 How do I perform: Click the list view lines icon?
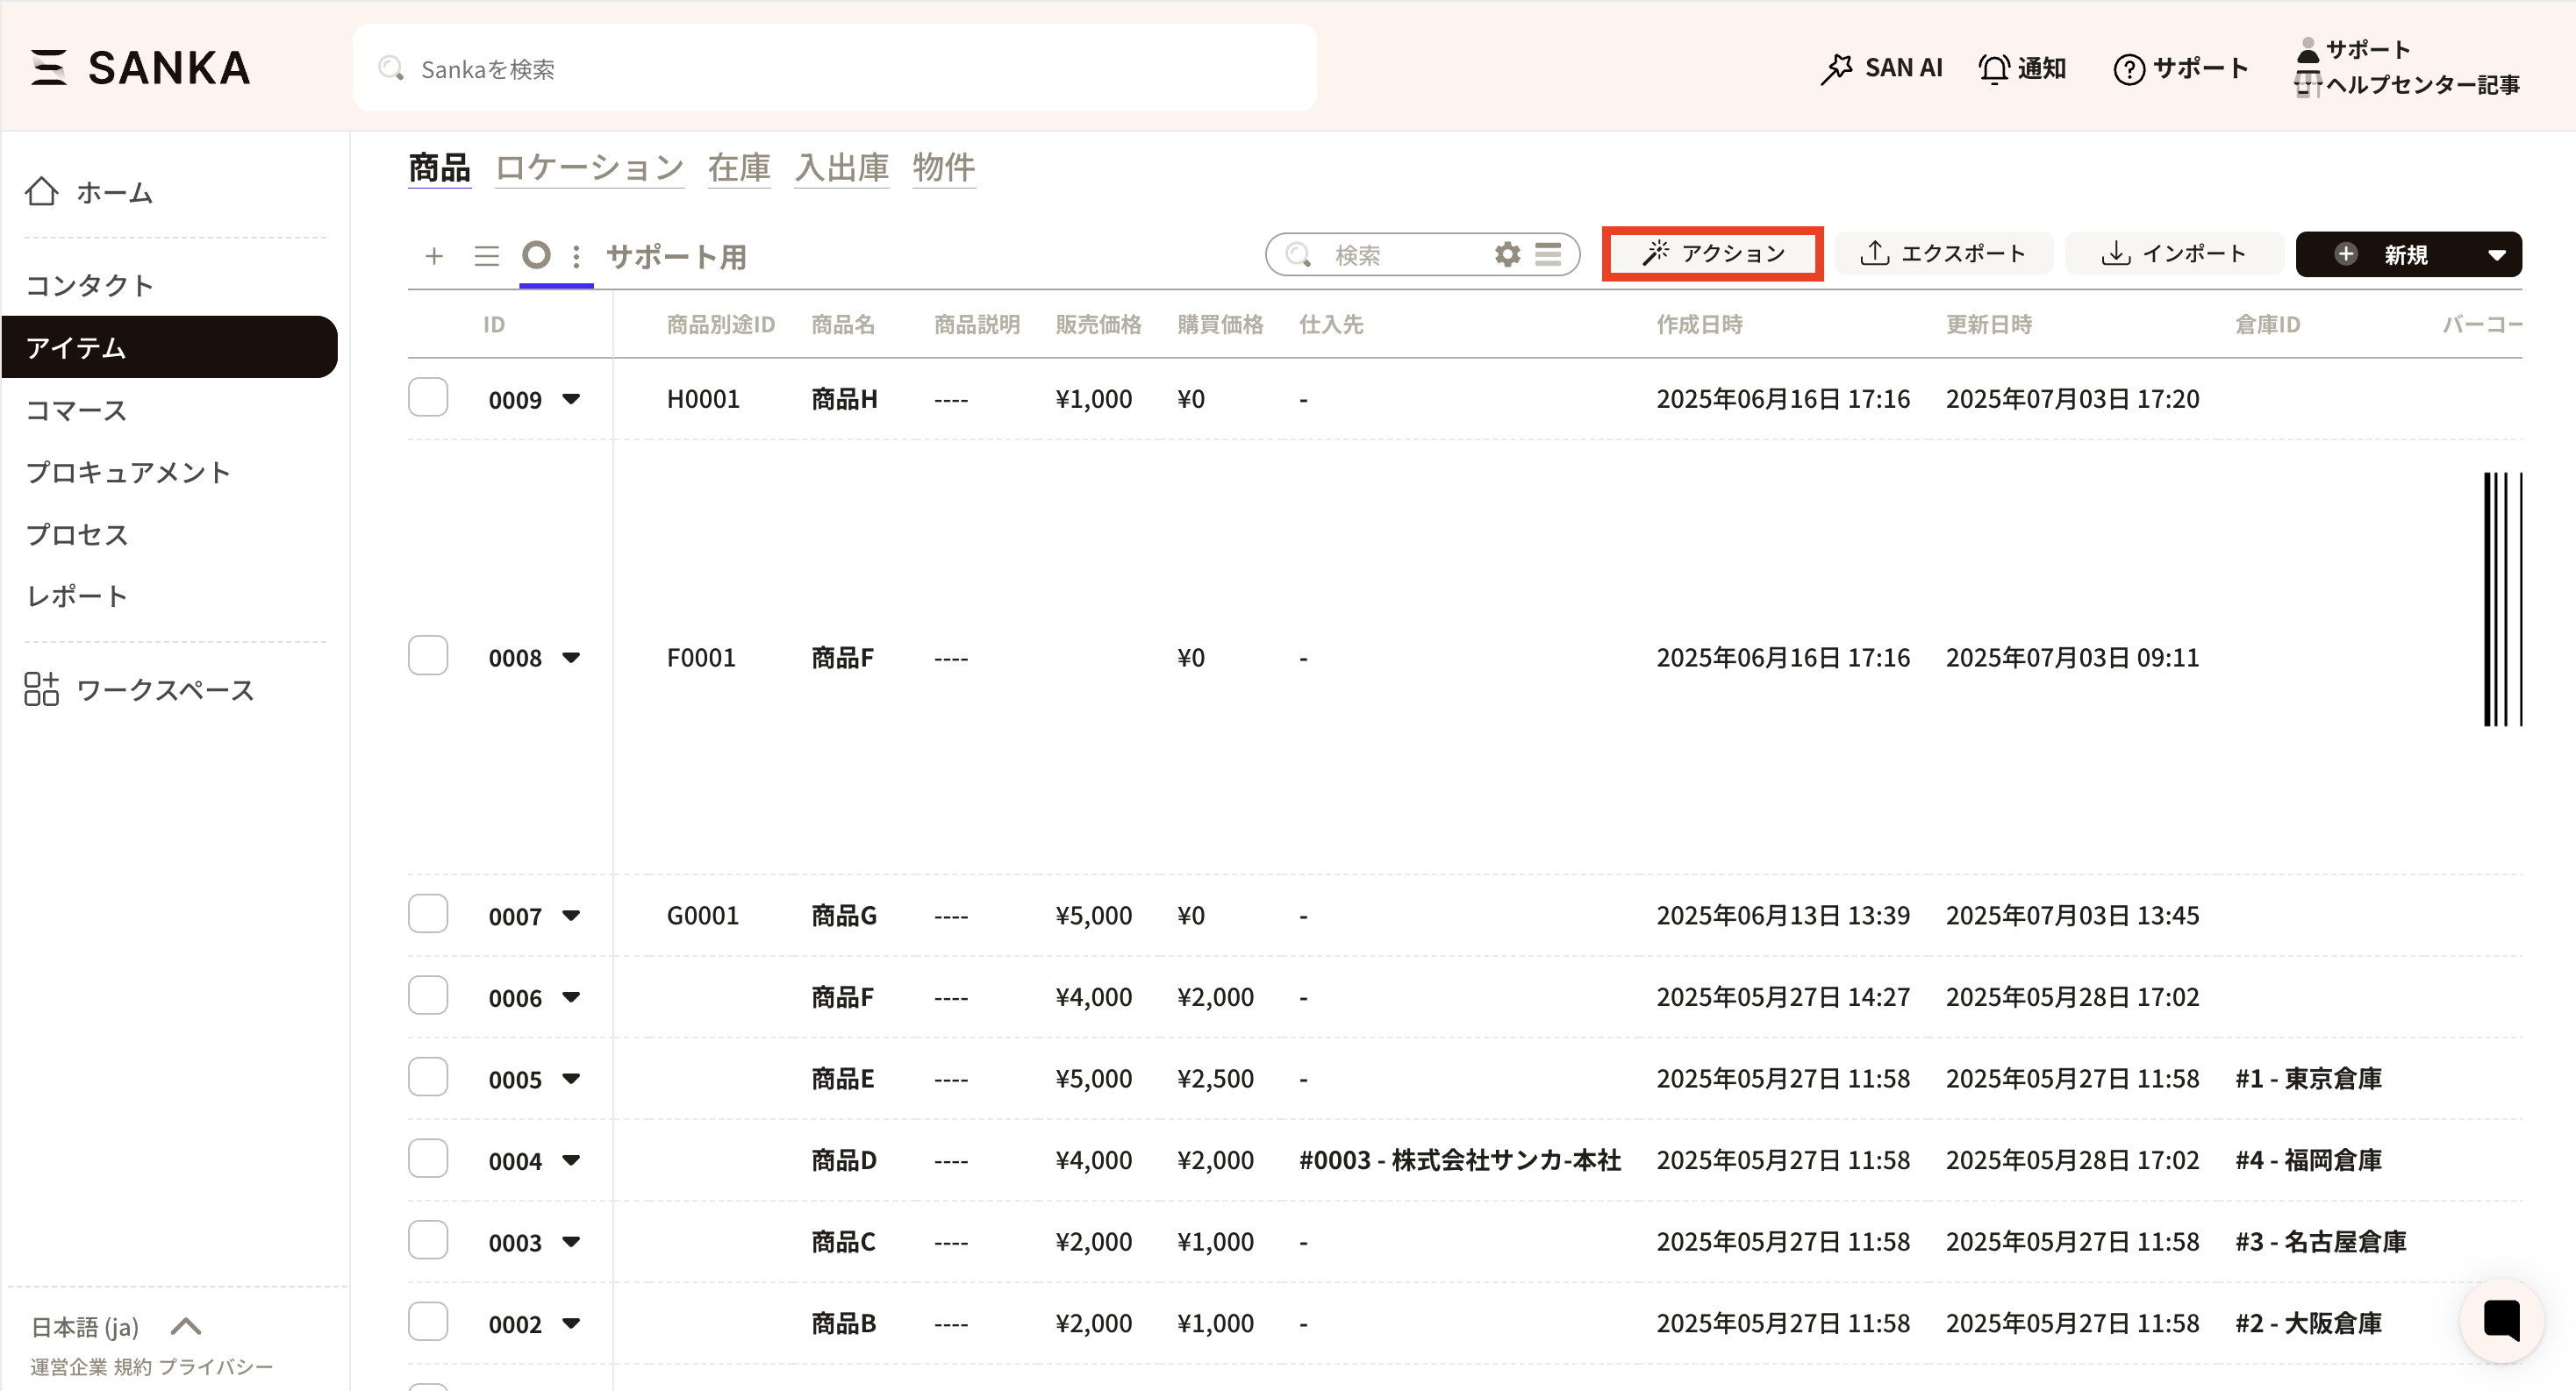coord(486,256)
